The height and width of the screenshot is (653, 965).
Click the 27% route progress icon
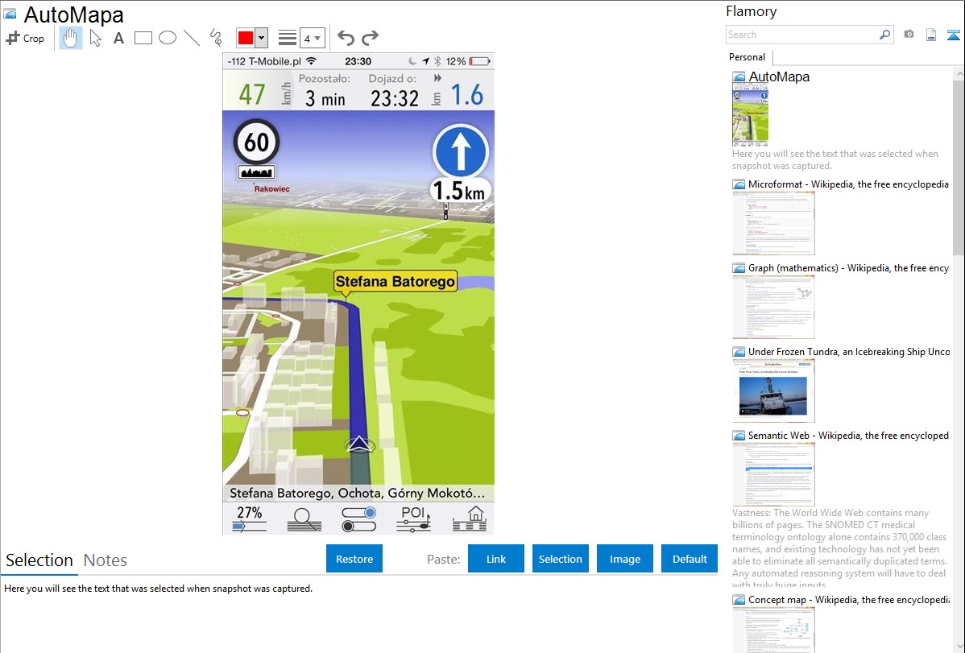tap(249, 519)
